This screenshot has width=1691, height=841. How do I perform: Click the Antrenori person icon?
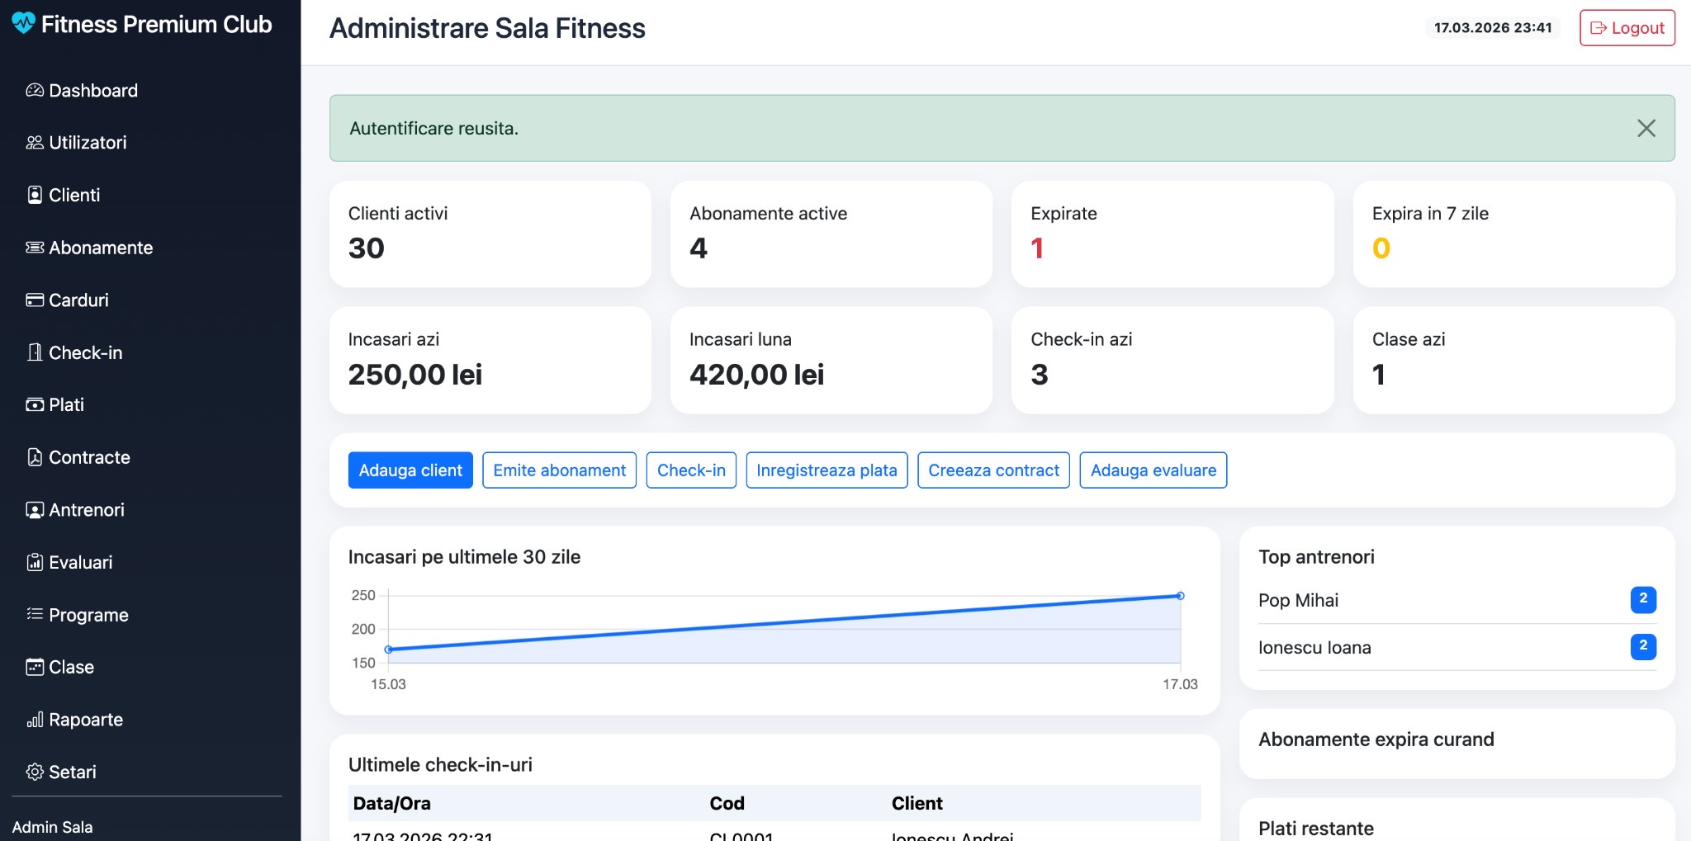coord(35,510)
